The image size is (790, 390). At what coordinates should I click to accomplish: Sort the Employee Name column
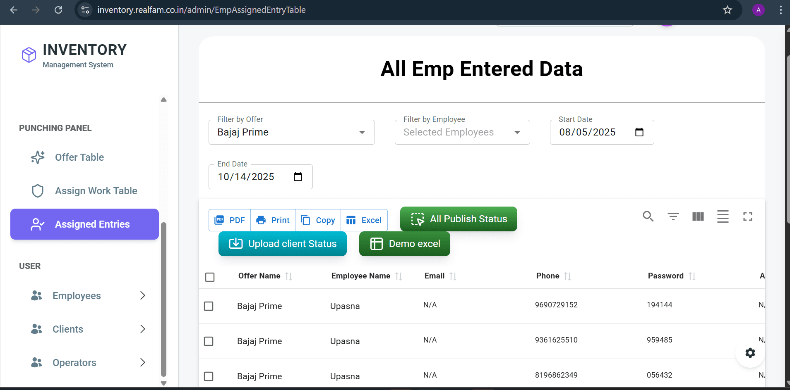pos(399,276)
